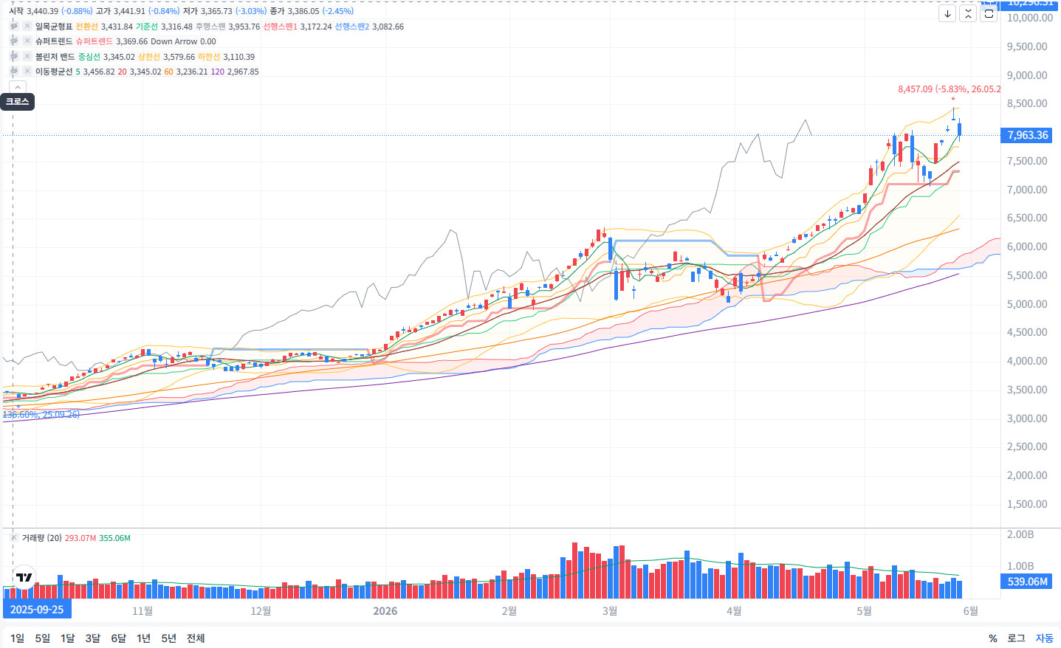
Task: Hide the 이동평균선 indicator with its eye icon
Action: (x=13, y=72)
